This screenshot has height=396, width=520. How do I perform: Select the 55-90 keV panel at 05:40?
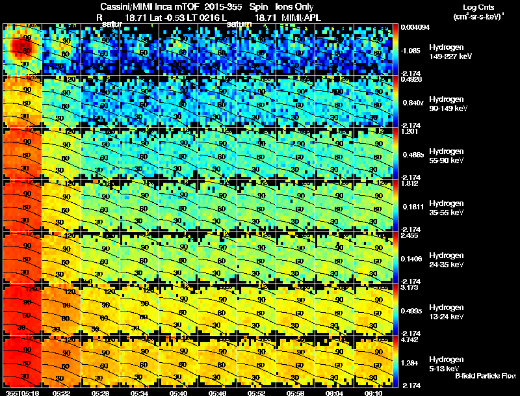(178, 153)
